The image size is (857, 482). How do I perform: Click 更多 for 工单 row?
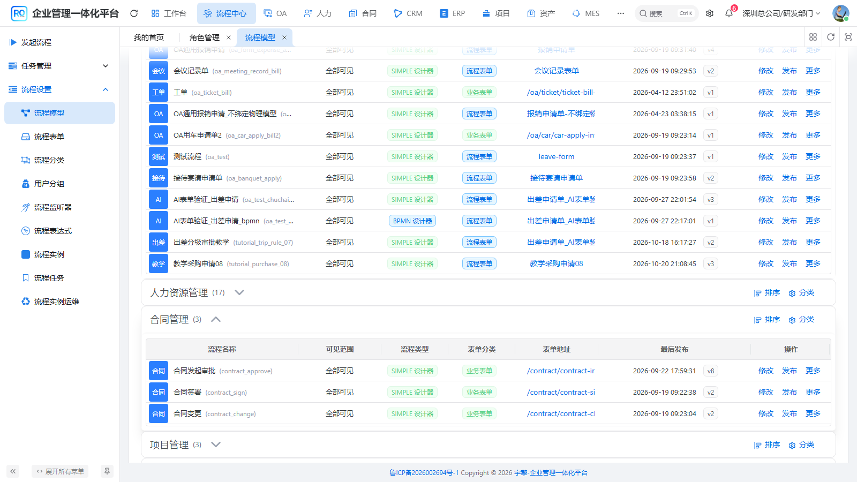(813, 92)
